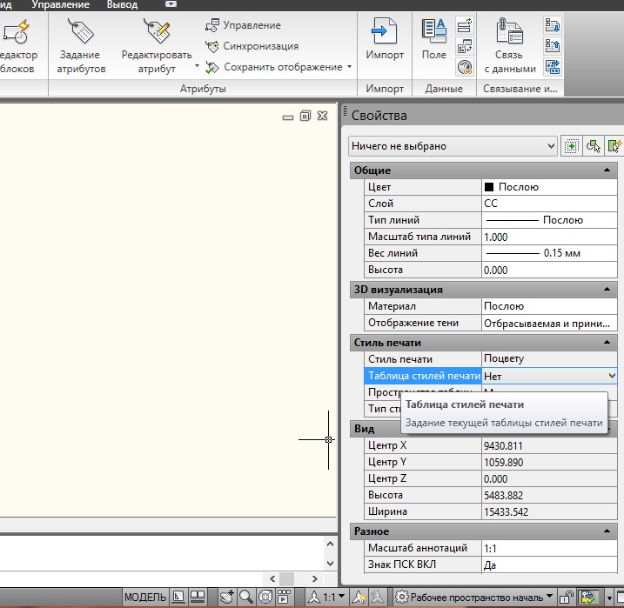
Task: Toggle hardware acceleration icon in status bar
Action: click(588, 597)
